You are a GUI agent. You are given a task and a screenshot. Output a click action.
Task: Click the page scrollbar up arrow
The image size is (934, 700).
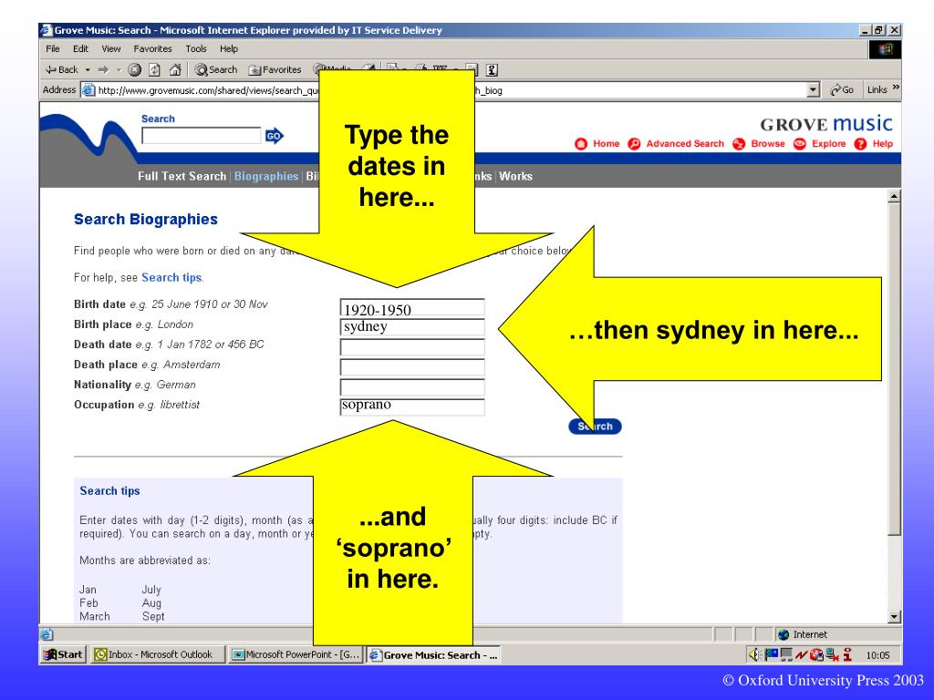point(894,196)
